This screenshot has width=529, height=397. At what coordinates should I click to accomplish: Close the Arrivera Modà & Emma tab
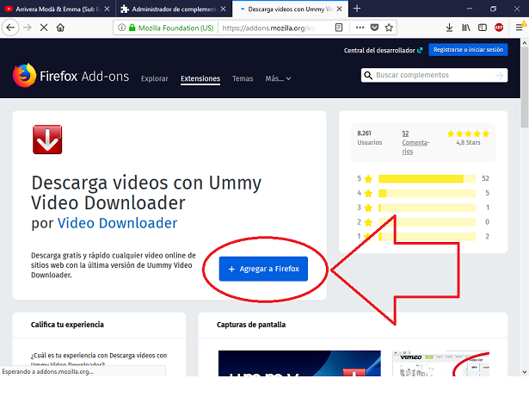coord(107,9)
